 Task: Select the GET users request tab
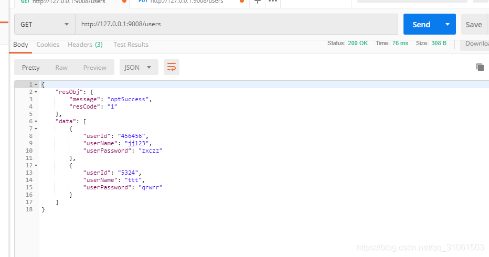tap(71, 2)
